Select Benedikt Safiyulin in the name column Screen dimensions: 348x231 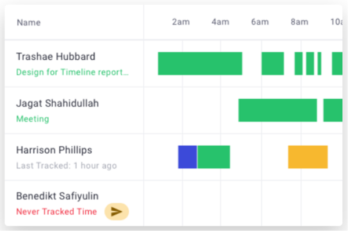[57, 196]
